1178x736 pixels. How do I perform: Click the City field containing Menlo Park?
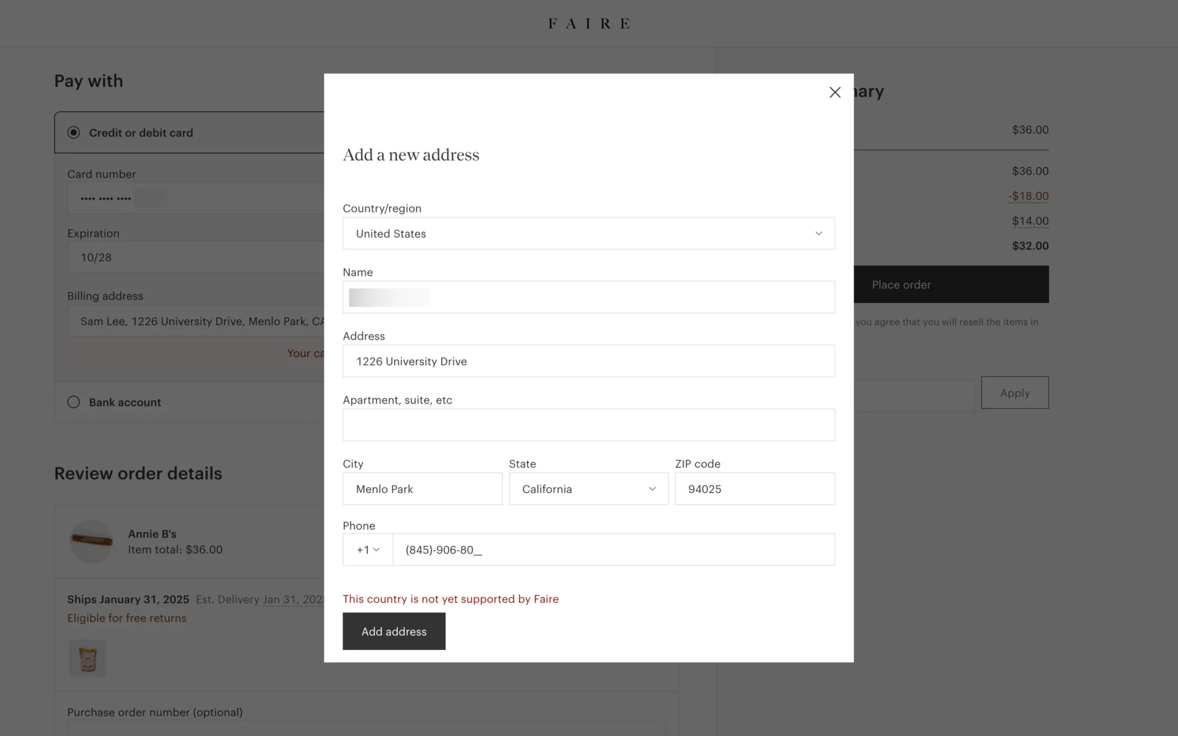[422, 489]
